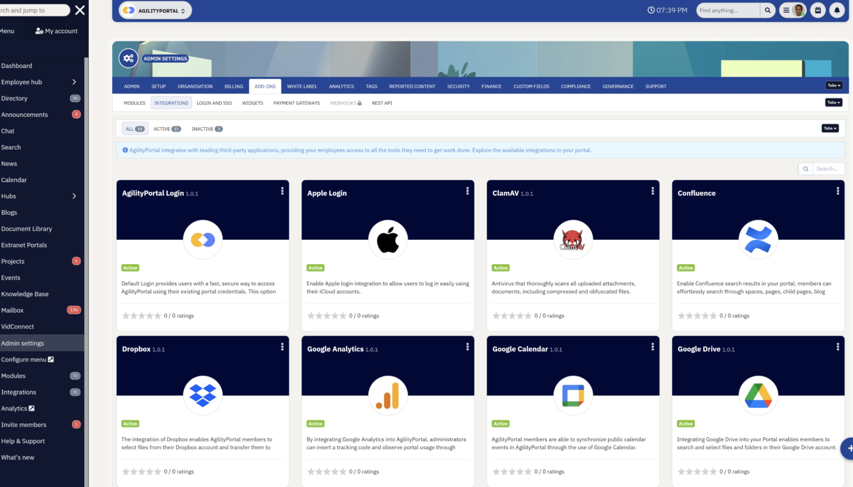The image size is (853, 487).
Task: Open notifications with the bell icon
Action: coord(837,10)
